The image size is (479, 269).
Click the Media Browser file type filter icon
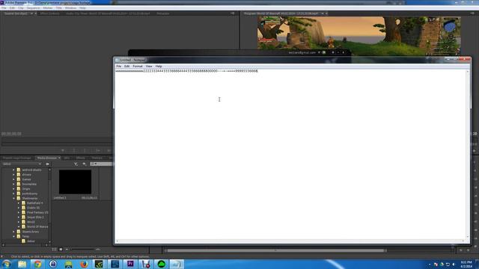click(x=76, y=164)
